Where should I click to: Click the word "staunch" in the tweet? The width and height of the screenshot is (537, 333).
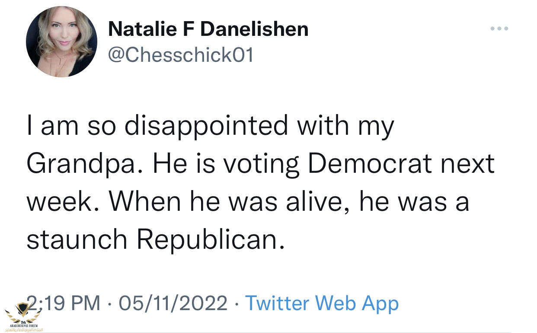[77, 240]
